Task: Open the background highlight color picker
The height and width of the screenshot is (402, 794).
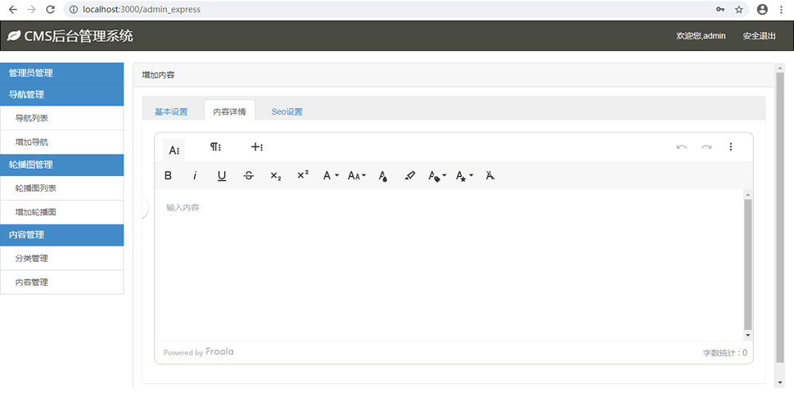Action: (410, 176)
